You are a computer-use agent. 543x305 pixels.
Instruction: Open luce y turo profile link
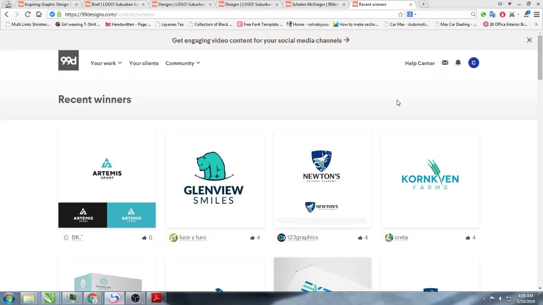(193, 237)
